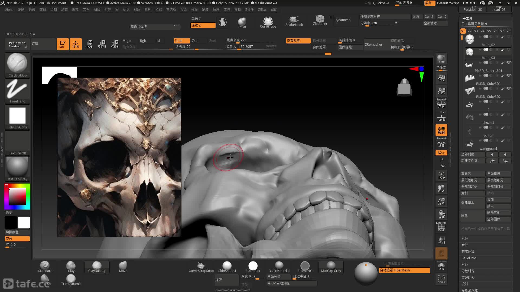
Task: Click the BPR render button
Action: pos(441,59)
